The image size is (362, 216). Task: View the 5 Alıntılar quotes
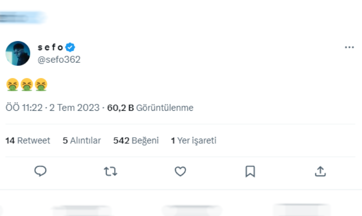82,140
